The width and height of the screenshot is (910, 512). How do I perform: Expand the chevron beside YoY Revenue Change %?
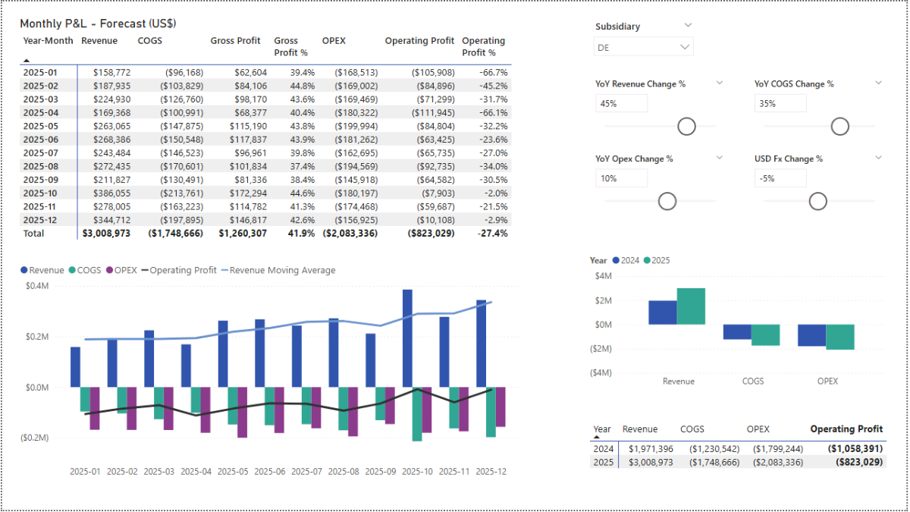(x=720, y=83)
